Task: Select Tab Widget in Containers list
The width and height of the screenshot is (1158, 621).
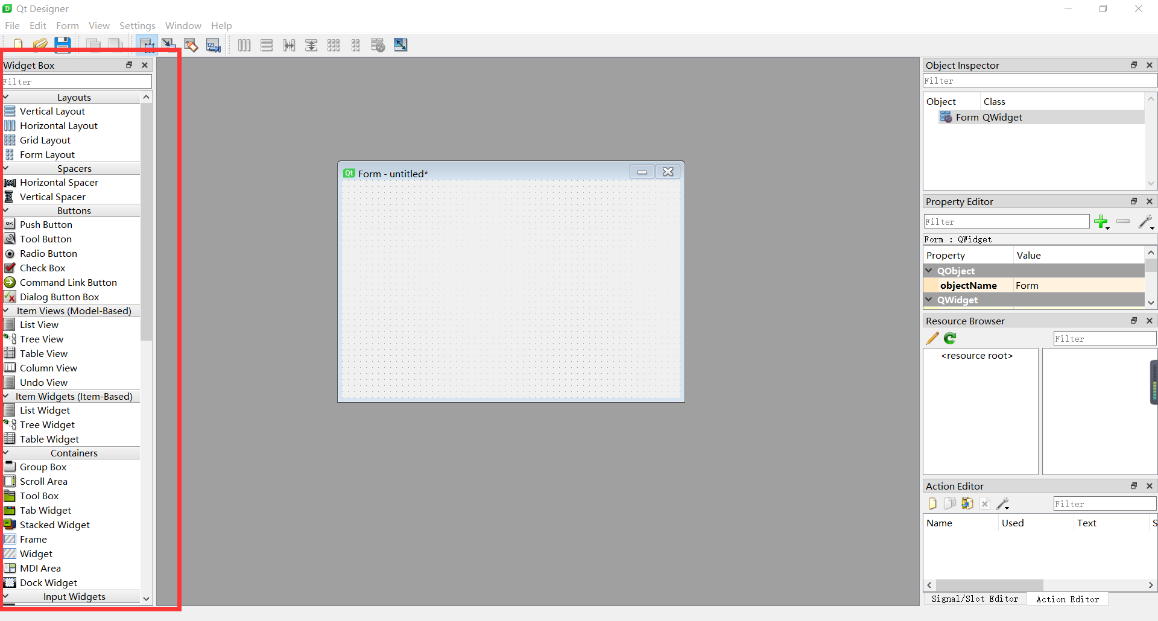Action: (x=45, y=510)
